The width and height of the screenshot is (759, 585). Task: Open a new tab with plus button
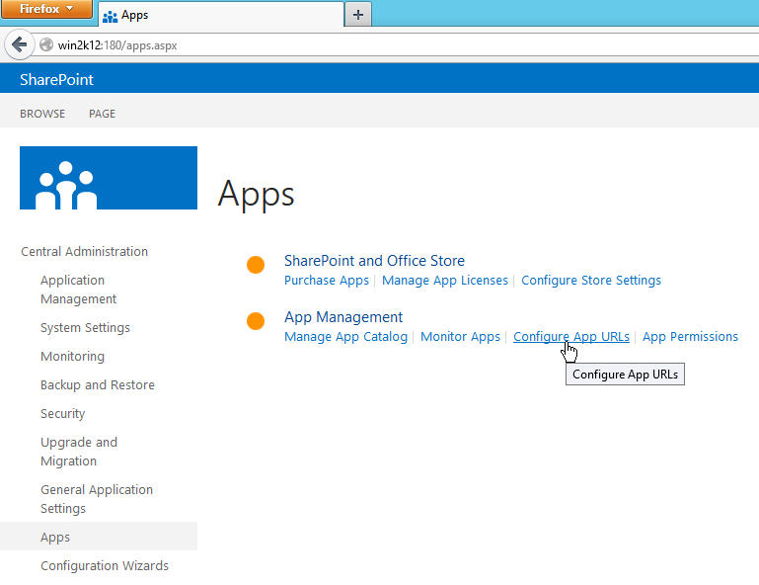tap(358, 15)
